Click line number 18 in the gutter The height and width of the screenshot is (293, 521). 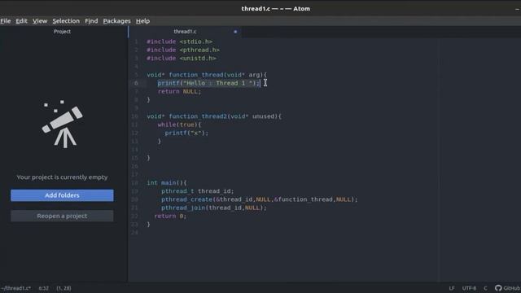[134, 182]
